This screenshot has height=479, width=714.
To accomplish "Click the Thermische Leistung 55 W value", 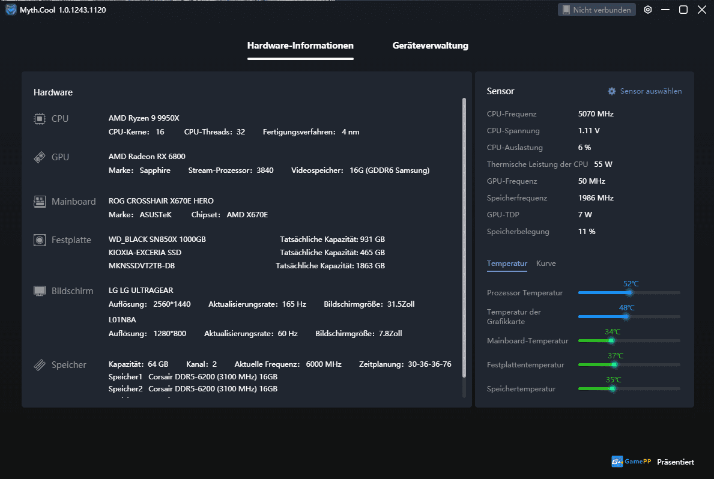I will click(x=603, y=164).
